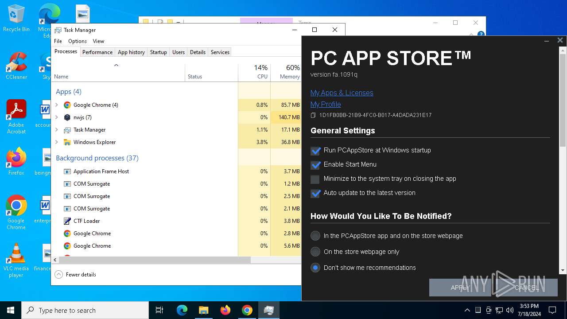Screen dimensions: 567x319
Task: Open VLC media player desktop icon
Action: point(16,261)
